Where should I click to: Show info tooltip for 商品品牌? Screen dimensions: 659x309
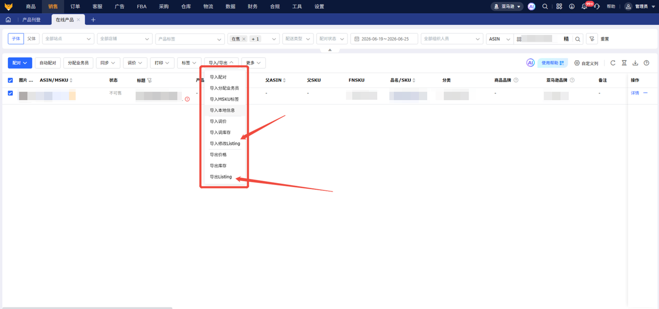coord(516,80)
